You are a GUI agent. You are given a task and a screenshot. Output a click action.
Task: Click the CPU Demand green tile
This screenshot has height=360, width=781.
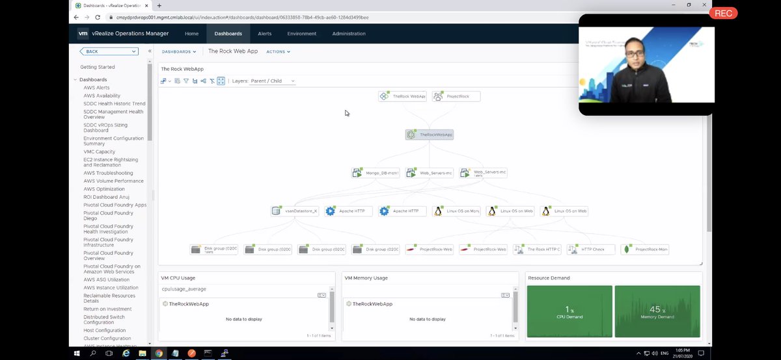point(569,311)
